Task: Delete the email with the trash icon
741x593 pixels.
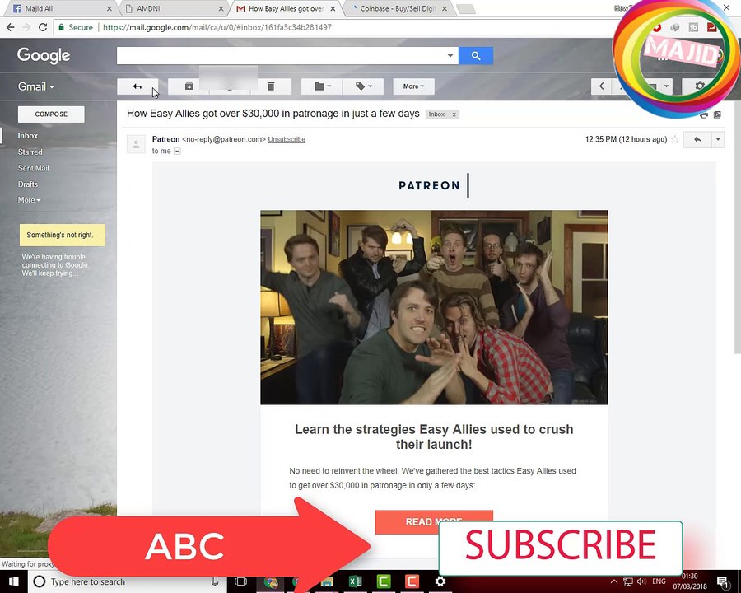Action: click(271, 86)
